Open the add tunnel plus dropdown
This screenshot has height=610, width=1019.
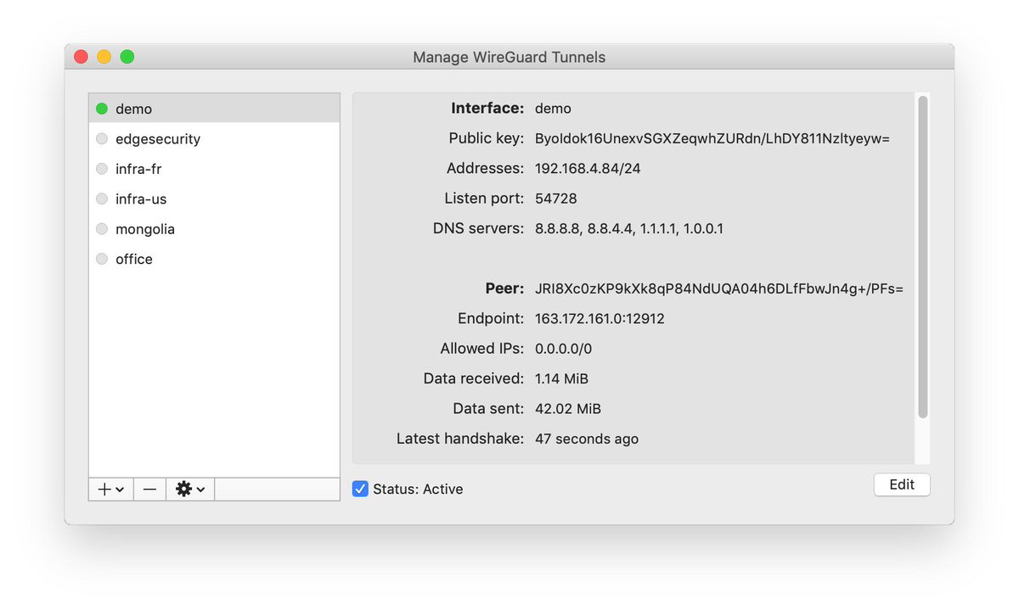(111, 490)
